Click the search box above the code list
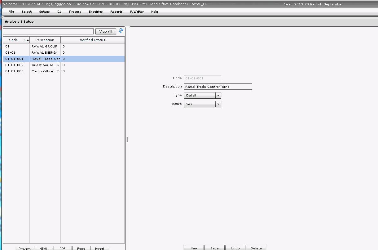The height and width of the screenshot is (250, 378). (48, 31)
